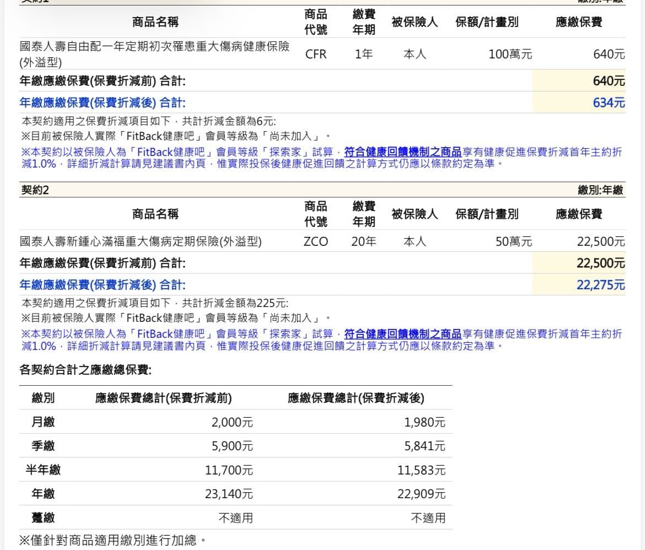Click the 5,841元 quarterly discounted amount

[424, 446]
